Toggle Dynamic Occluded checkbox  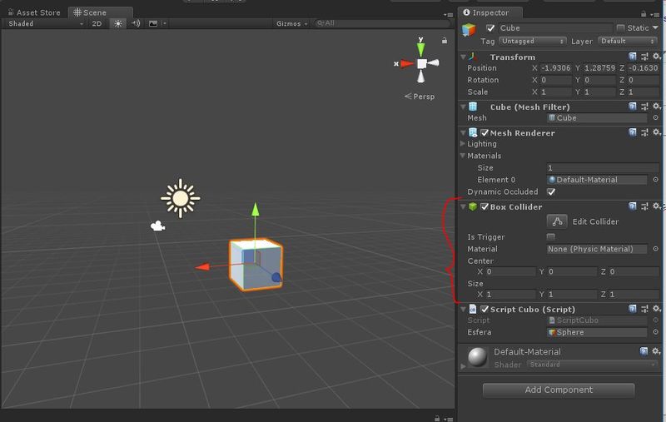[551, 192]
